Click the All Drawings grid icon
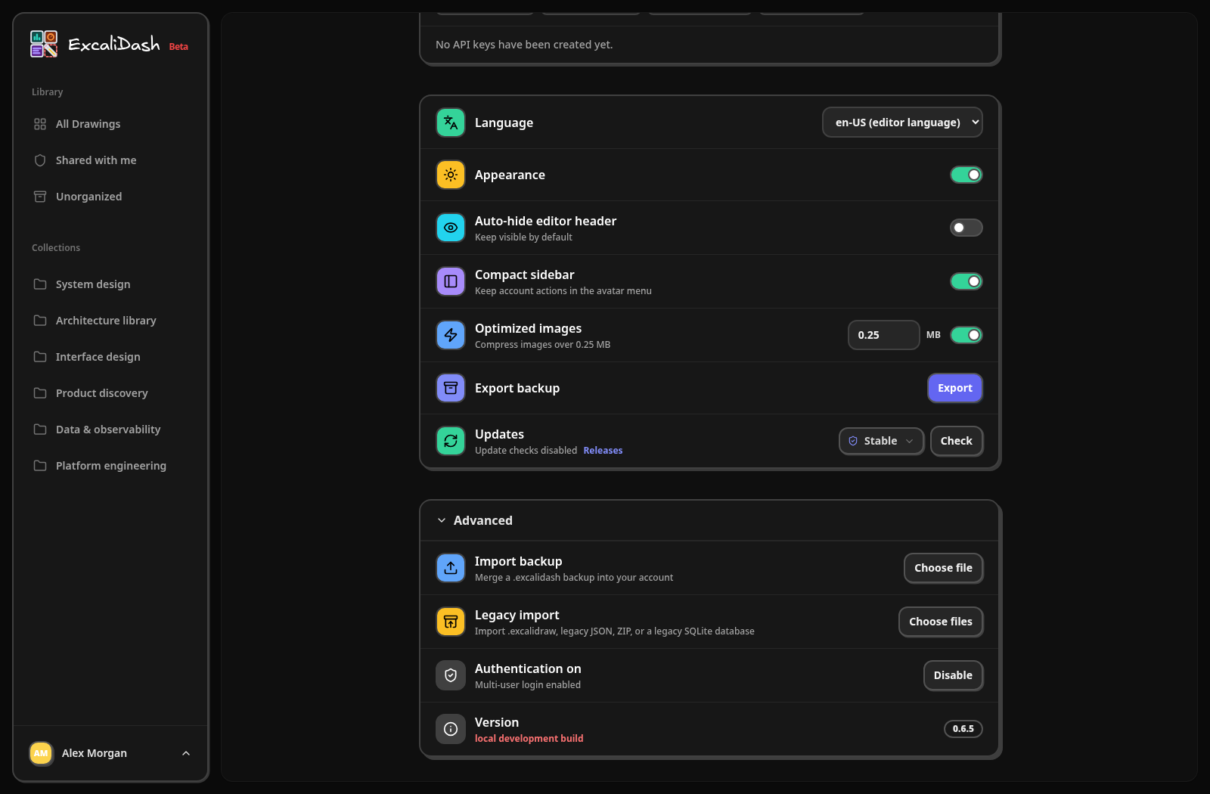The height and width of the screenshot is (794, 1210). 40,124
